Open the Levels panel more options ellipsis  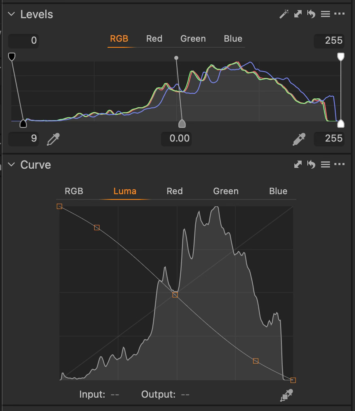(x=340, y=14)
